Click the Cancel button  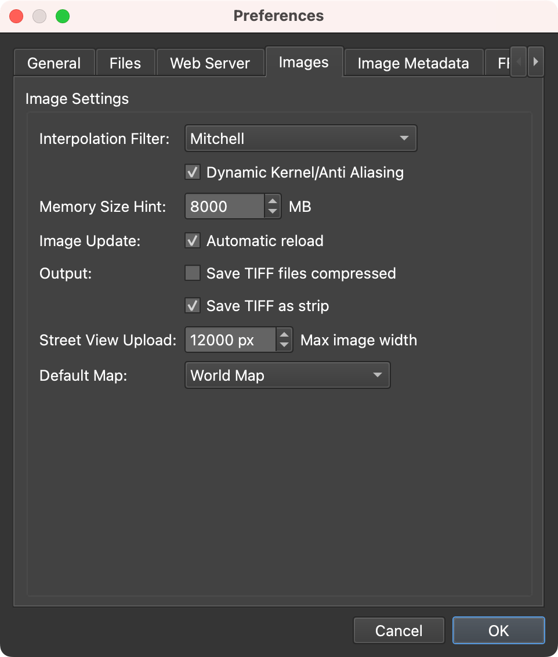point(399,631)
